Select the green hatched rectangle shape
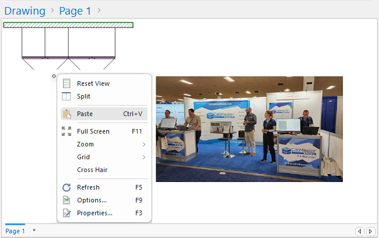The height and width of the screenshot is (238, 379). 68,25
